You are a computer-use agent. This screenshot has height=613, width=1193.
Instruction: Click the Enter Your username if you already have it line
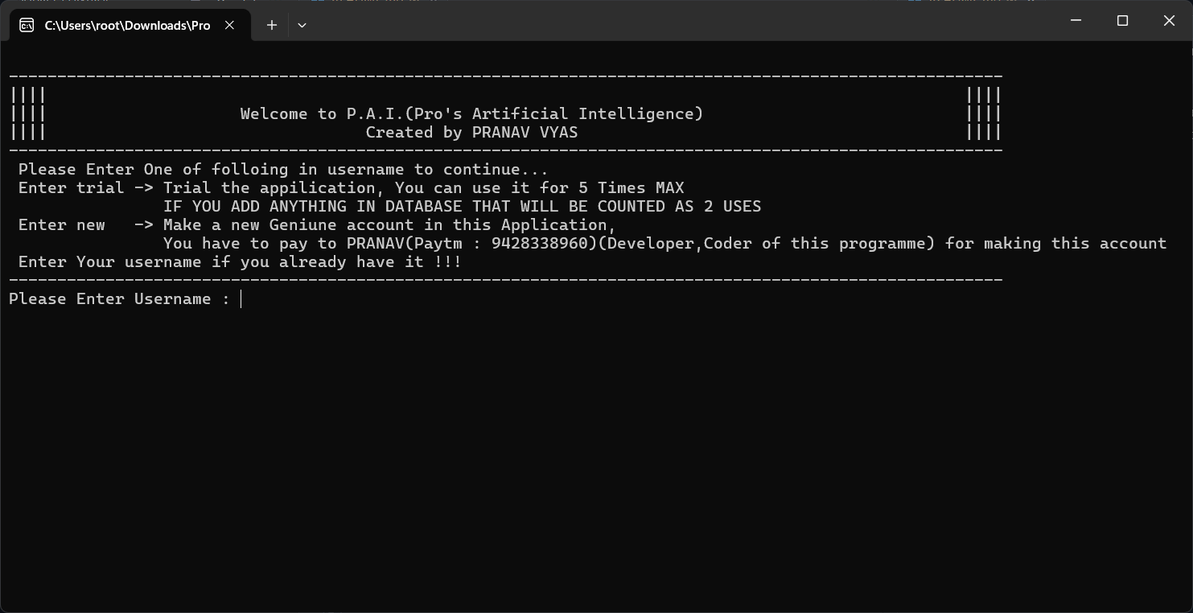(240, 261)
